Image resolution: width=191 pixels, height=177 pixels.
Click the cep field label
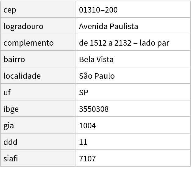pos(10,10)
